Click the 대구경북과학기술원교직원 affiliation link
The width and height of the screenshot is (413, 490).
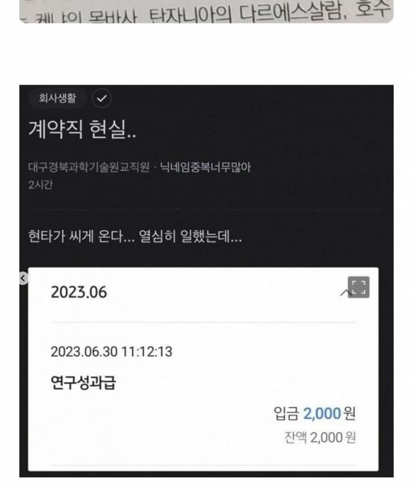(x=88, y=167)
